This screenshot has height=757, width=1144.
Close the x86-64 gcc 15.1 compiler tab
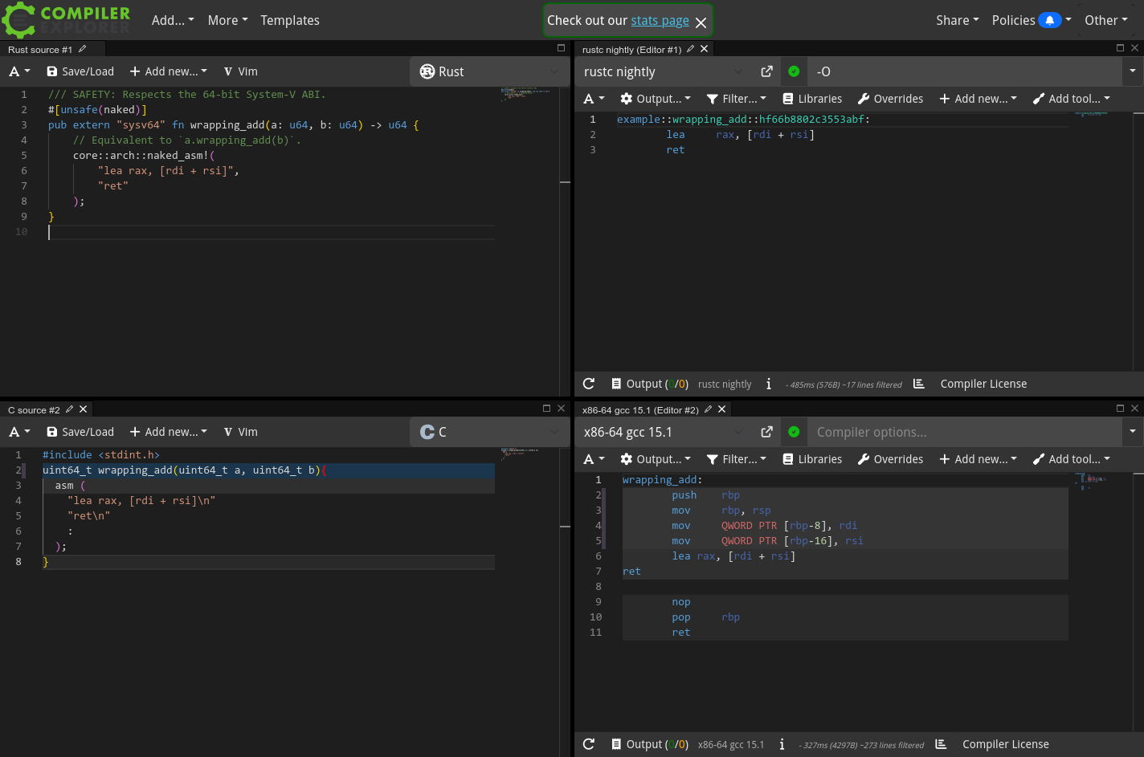(x=721, y=409)
